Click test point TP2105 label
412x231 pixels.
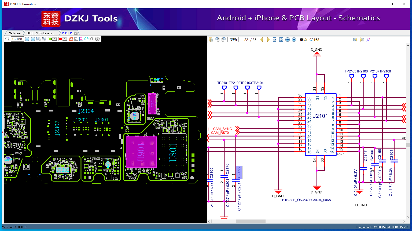coord(350,71)
